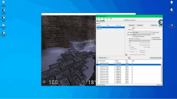Click the Stop address field
Viewport: 177px width, 99px height.
pos(141,45)
